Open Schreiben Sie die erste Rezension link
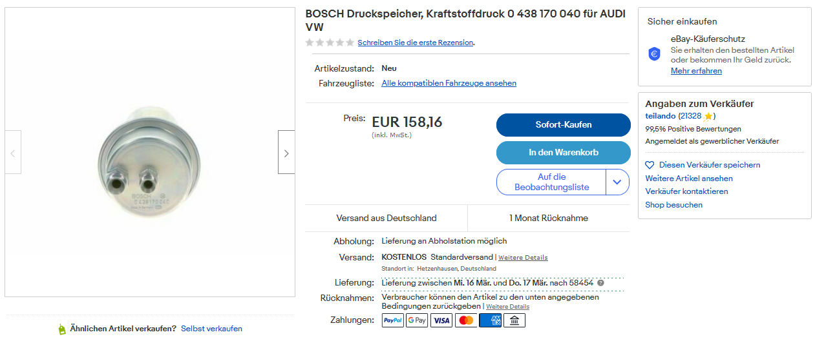 click(416, 43)
